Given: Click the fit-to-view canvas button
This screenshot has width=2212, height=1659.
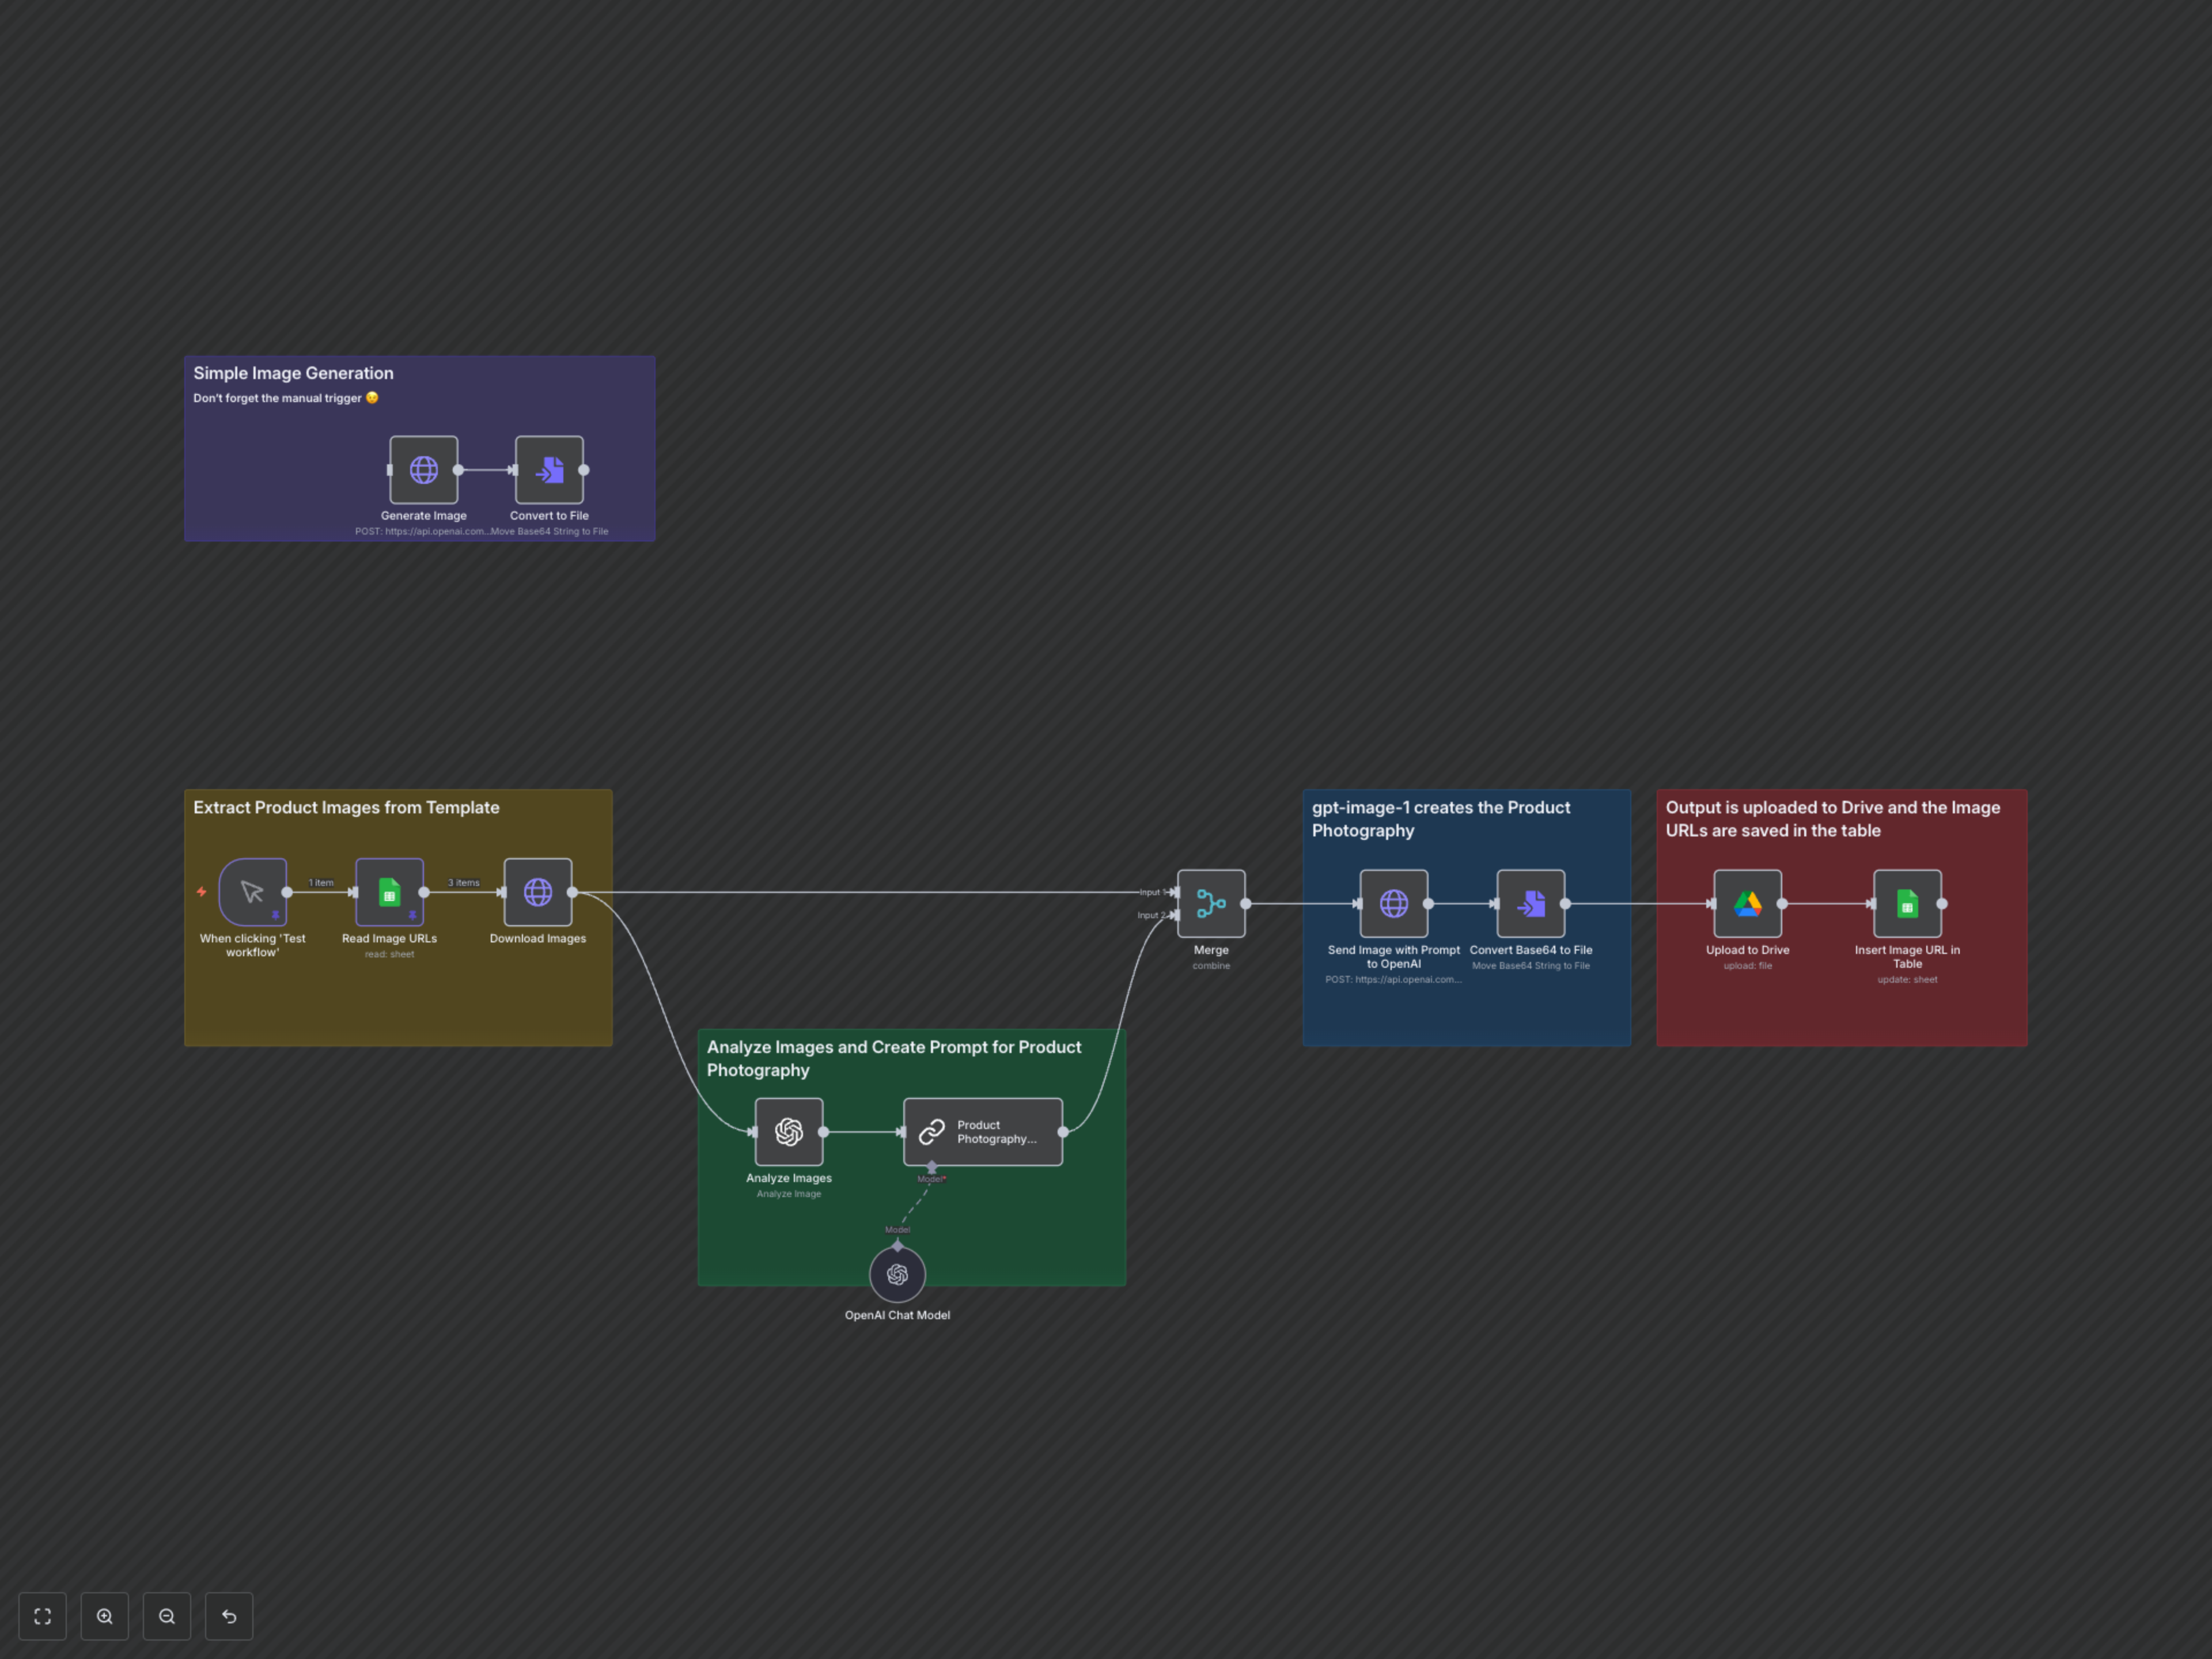Looking at the screenshot, I should click(x=43, y=1617).
